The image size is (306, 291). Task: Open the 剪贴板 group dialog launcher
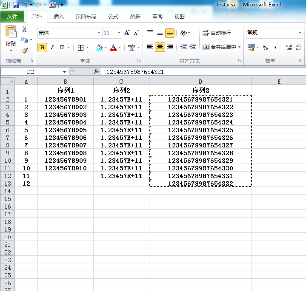click(x=31, y=61)
